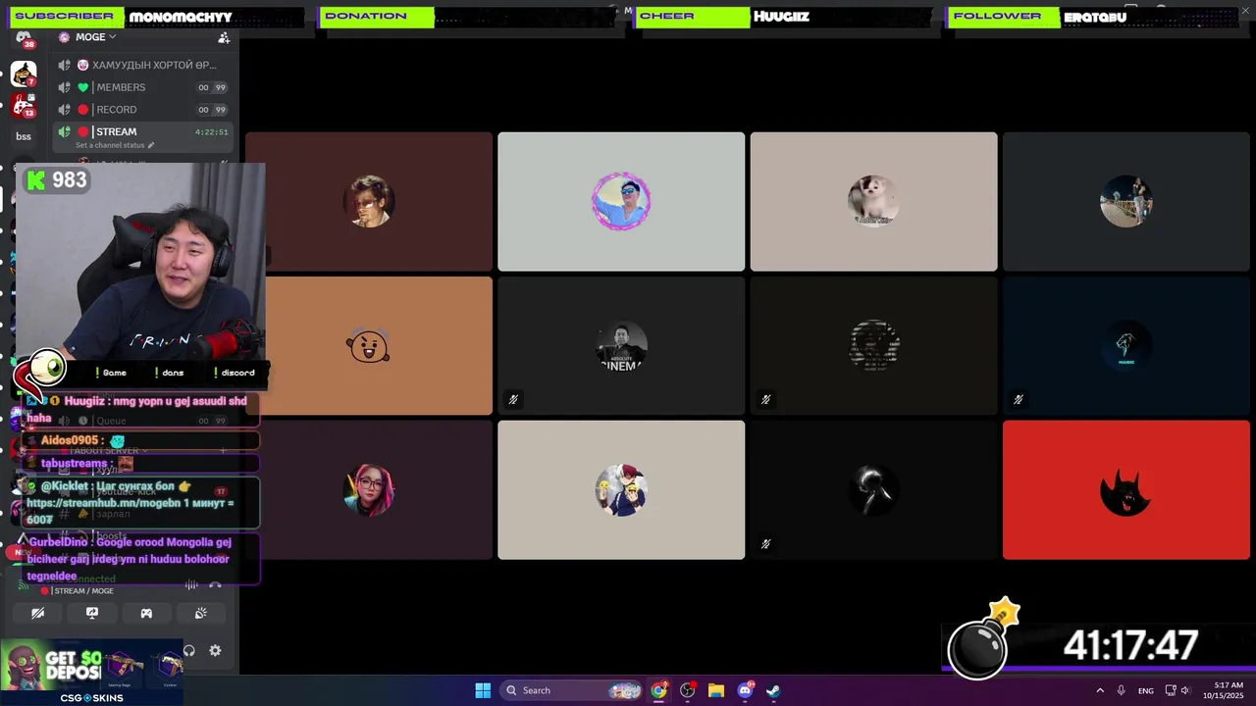Toggle camera on in voice panel
This screenshot has width=1256, height=706.
[37, 613]
